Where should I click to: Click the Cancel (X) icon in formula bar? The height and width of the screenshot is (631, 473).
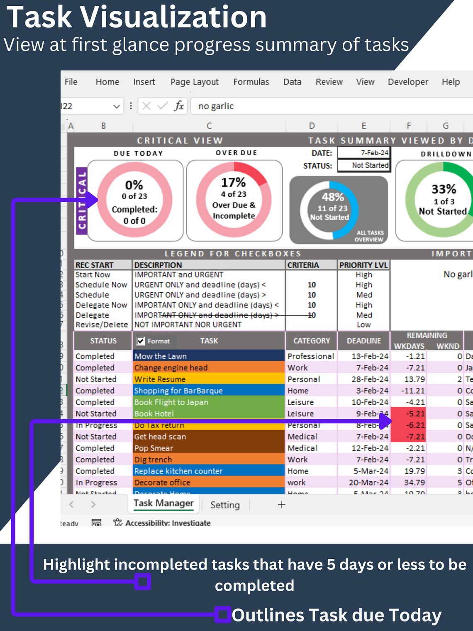click(x=146, y=106)
